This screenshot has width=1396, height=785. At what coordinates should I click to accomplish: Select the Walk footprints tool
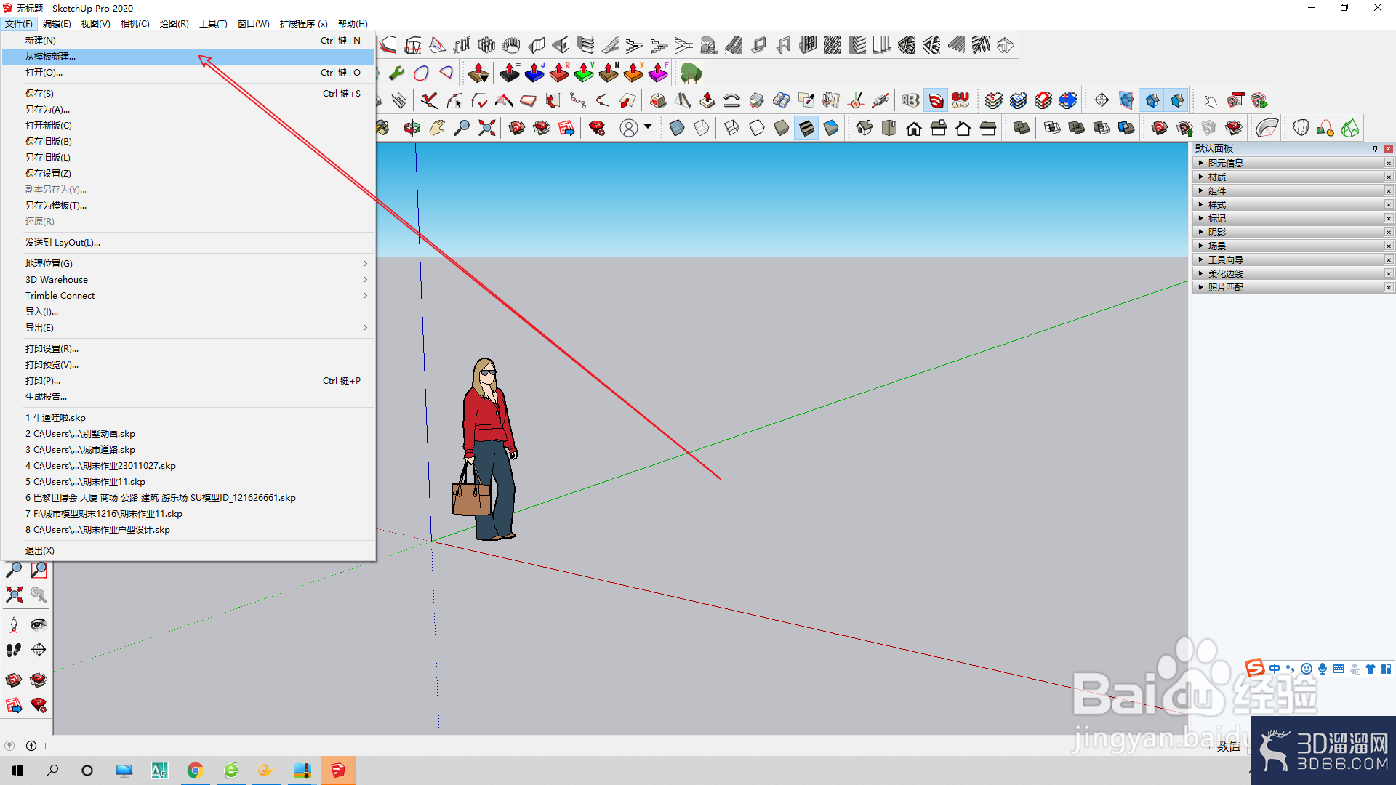pos(14,650)
